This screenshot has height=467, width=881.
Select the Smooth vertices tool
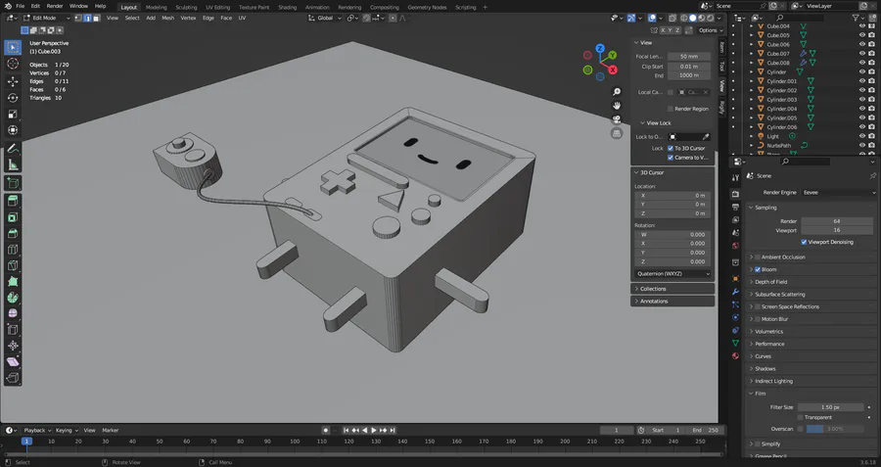pyautogui.click(x=13, y=313)
